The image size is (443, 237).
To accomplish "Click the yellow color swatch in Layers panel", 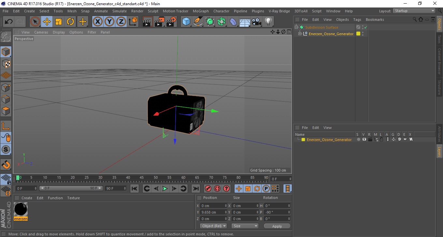I will 303,140.
